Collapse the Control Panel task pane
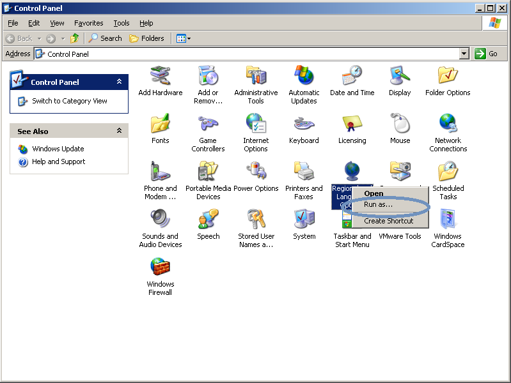511x383 pixels. (x=120, y=81)
